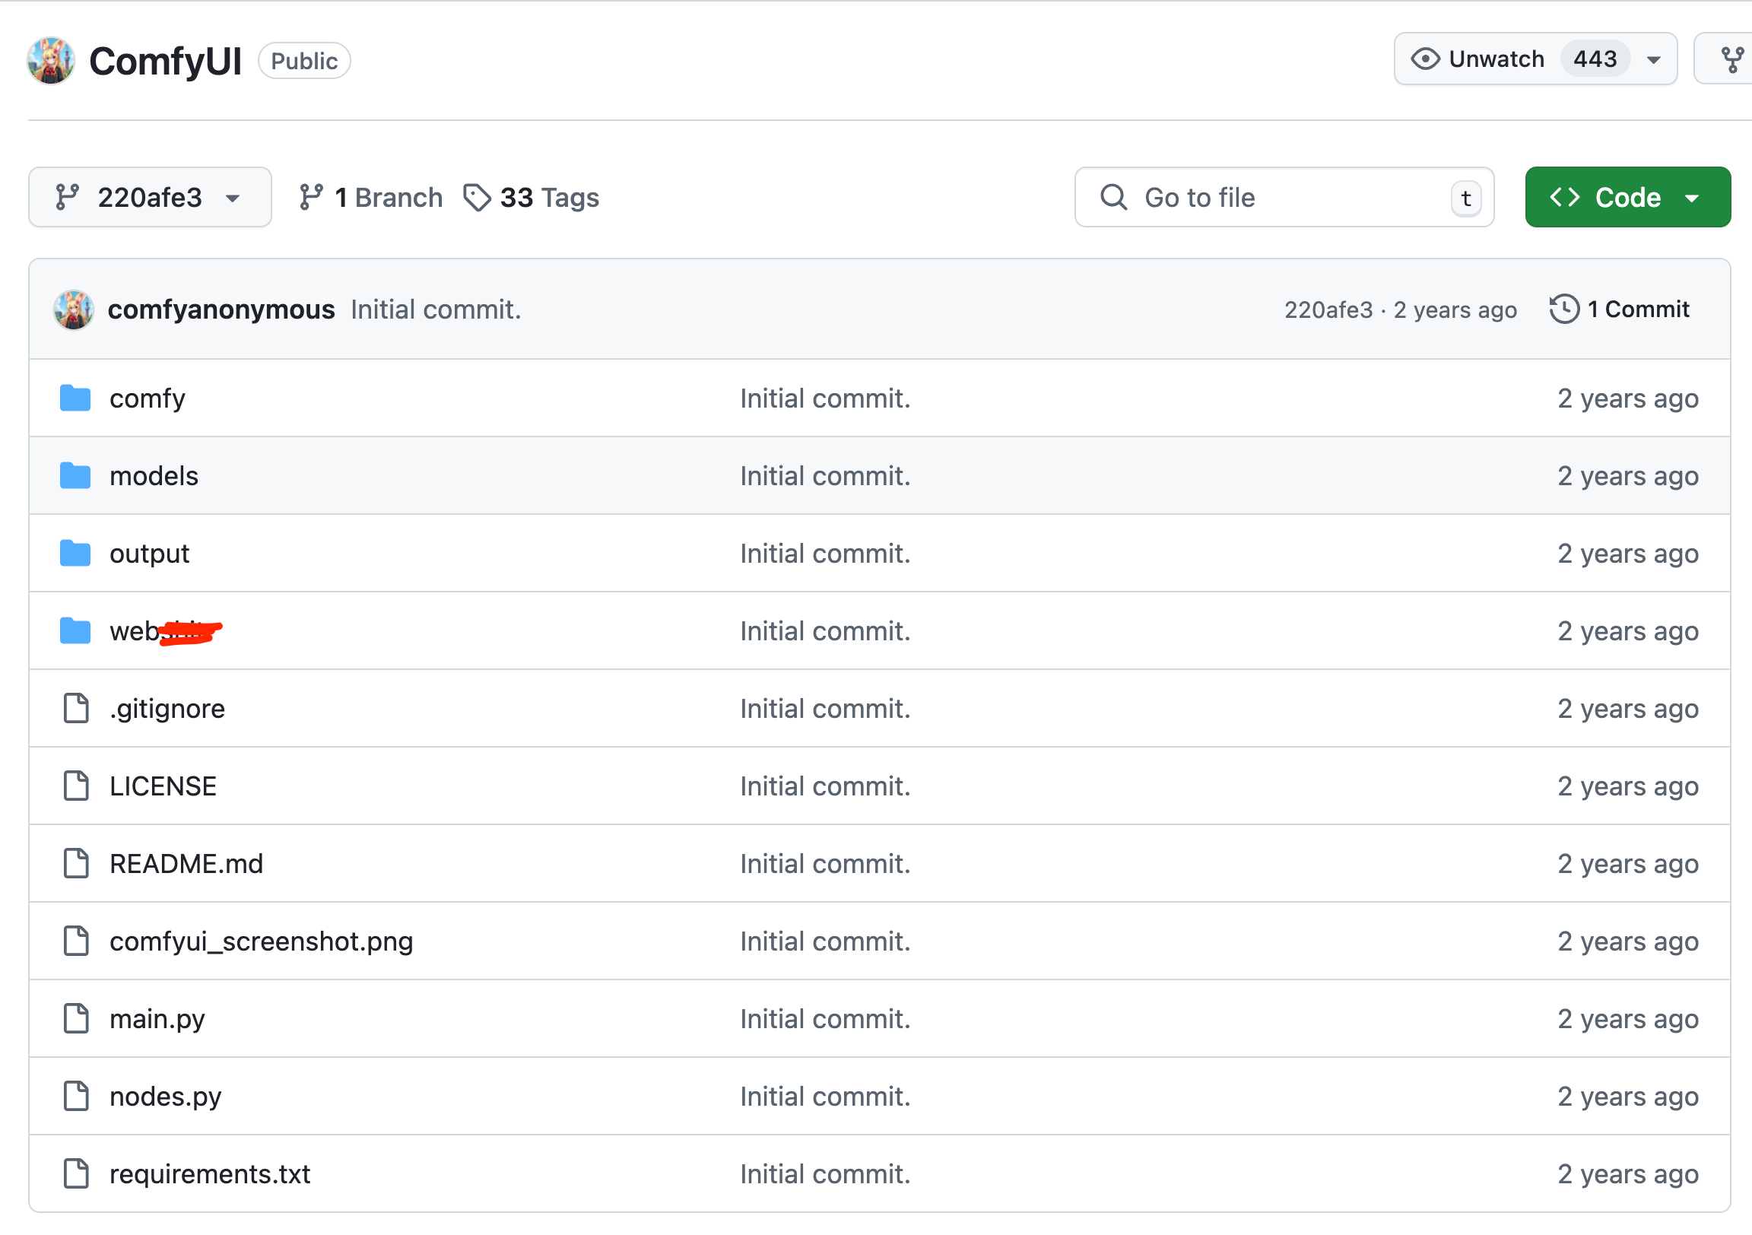
Task: Click the comfy folder icon
Action: (75, 398)
